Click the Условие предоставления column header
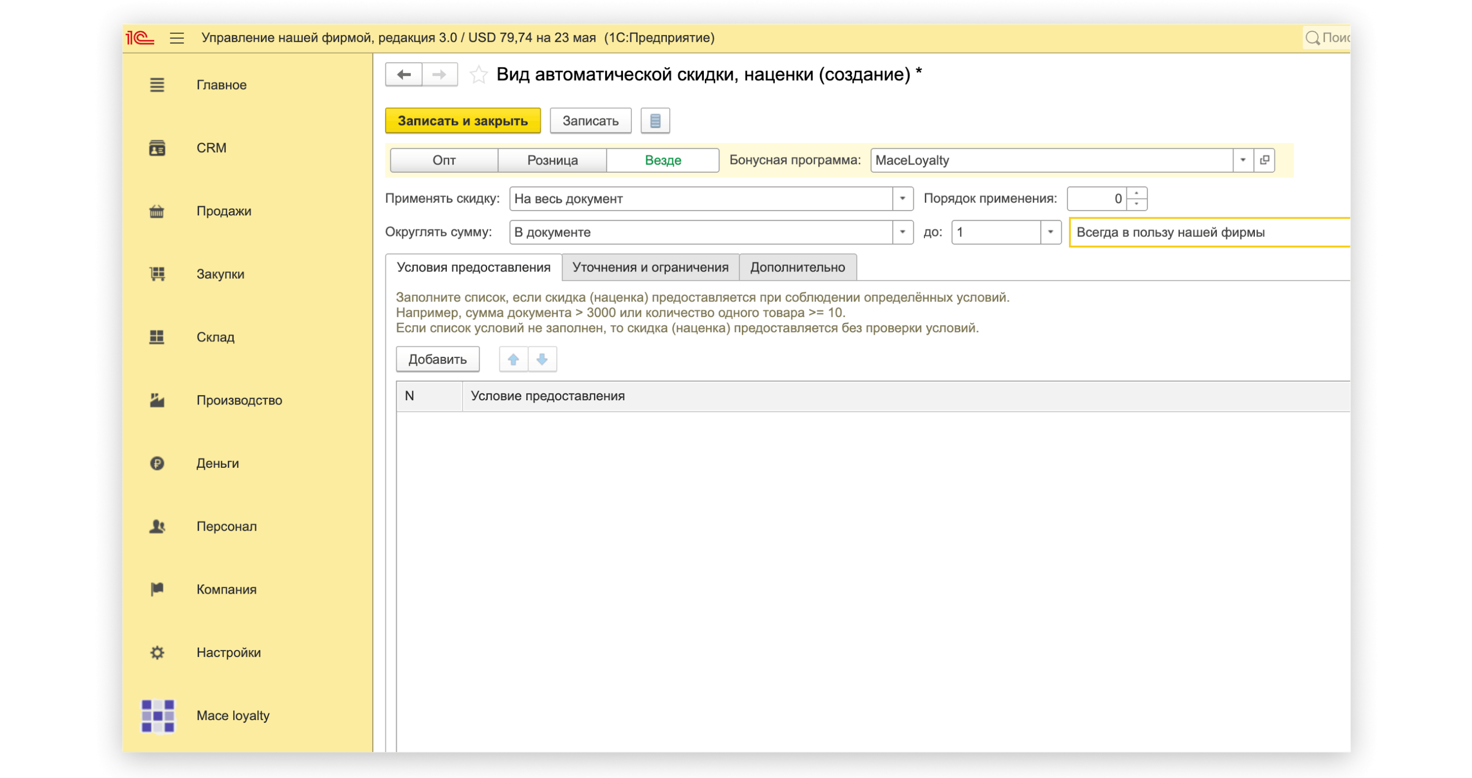Image resolution: width=1472 pixels, height=778 pixels. pos(906,396)
